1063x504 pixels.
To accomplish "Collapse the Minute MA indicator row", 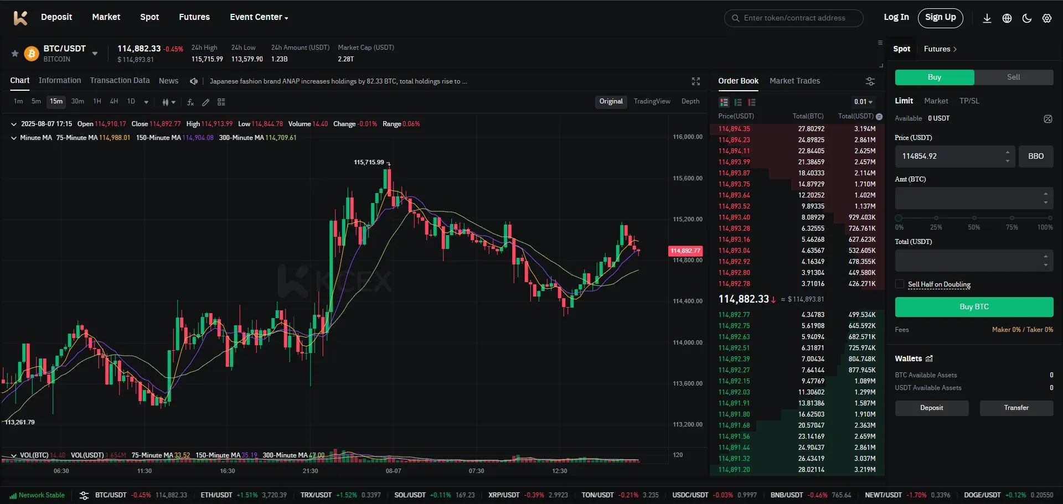I will pyautogui.click(x=14, y=138).
